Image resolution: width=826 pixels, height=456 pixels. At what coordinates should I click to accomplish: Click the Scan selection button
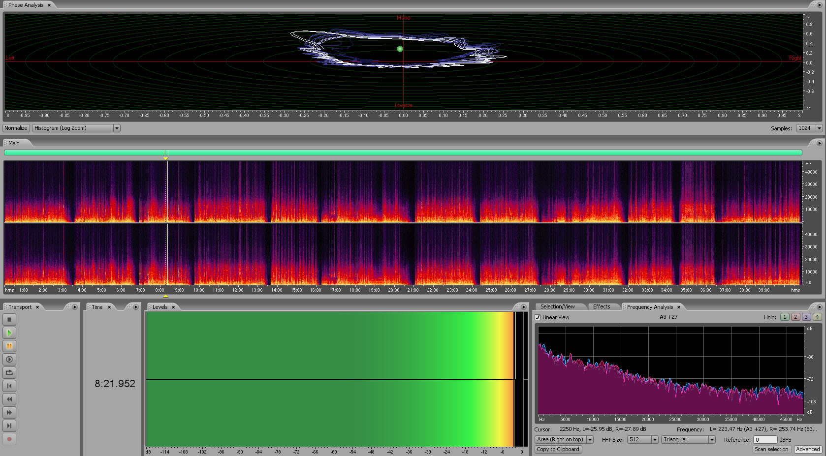771,449
